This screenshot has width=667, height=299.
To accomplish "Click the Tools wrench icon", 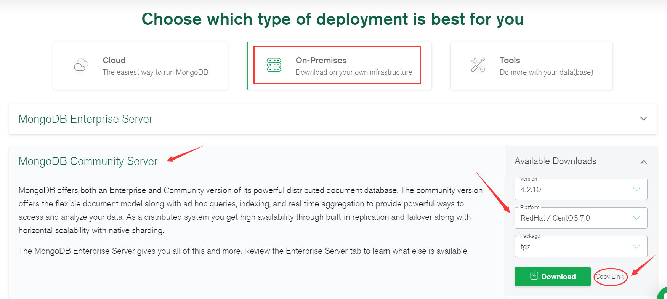I will tap(478, 65).
